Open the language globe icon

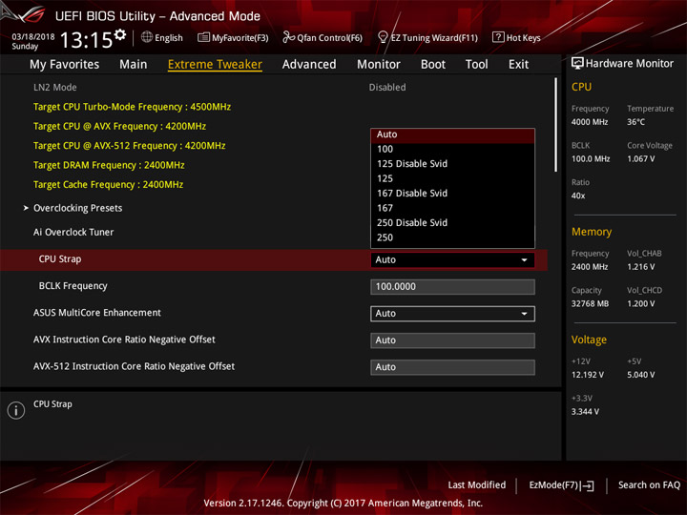coord(147,37)
